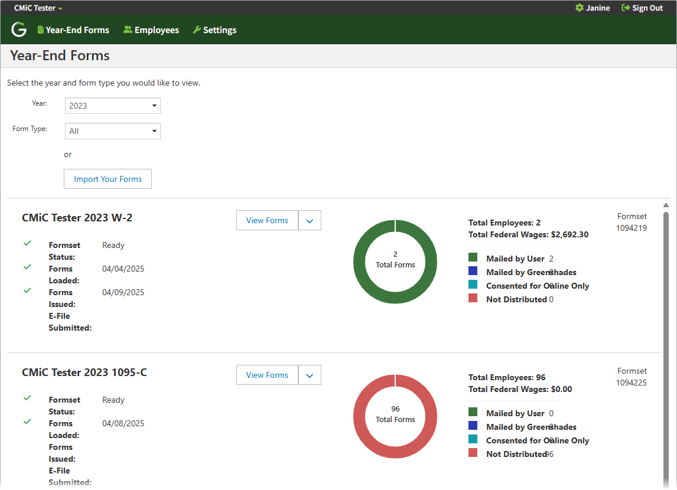Click the gear icon next to Janine
677x490 pixels.
[x=580, y=8]
